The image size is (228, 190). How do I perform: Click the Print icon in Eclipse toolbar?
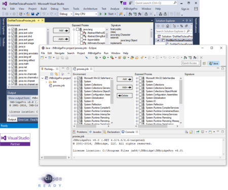[67, 58]
